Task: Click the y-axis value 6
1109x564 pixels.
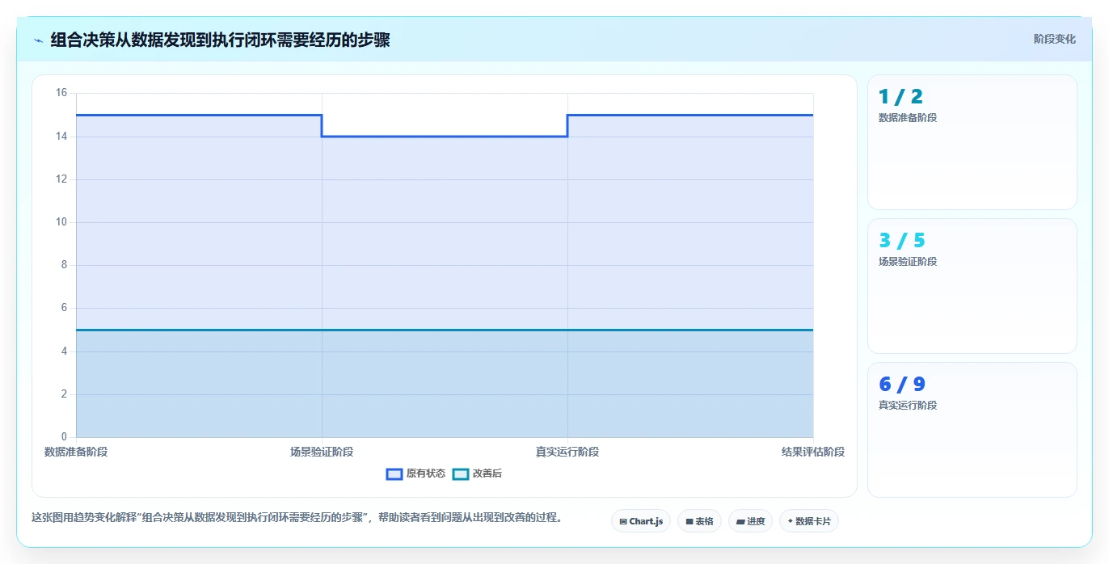Action: (65, 308)
